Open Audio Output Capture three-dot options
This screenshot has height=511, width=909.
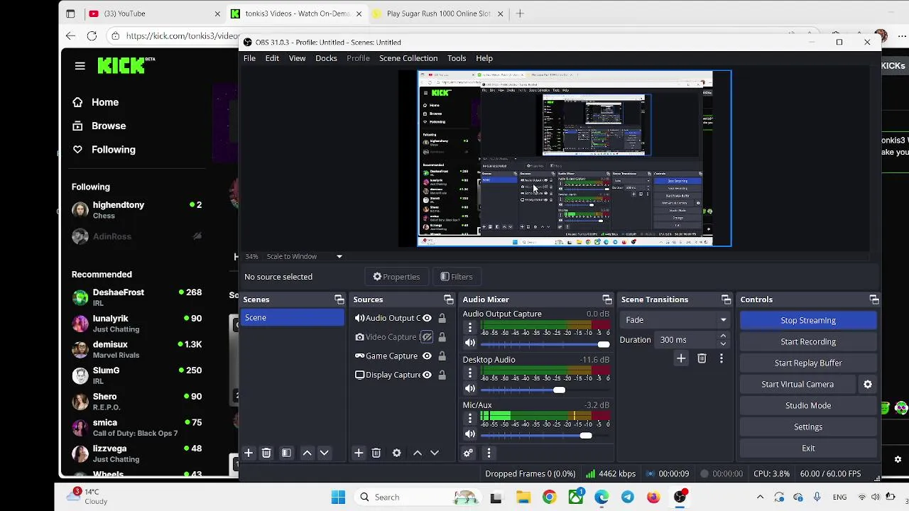(469, 327)
